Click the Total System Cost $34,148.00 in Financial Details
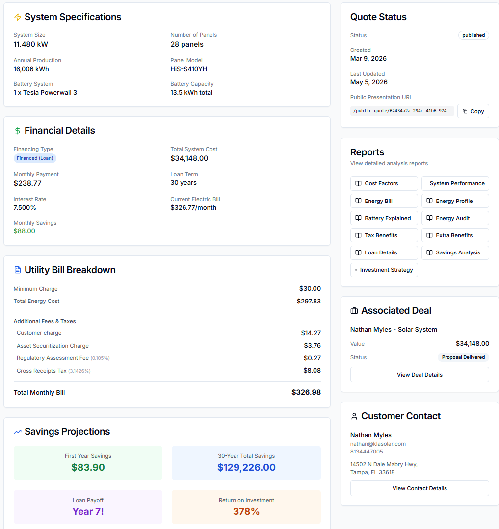Viewport: 499px width, 529px height. point(189,158)
